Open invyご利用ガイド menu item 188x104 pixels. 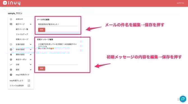click(x=22, y=75)
